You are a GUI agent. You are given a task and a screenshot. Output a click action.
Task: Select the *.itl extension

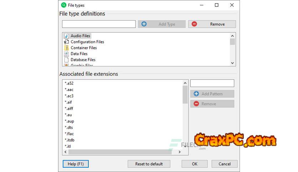click(68, 146)
